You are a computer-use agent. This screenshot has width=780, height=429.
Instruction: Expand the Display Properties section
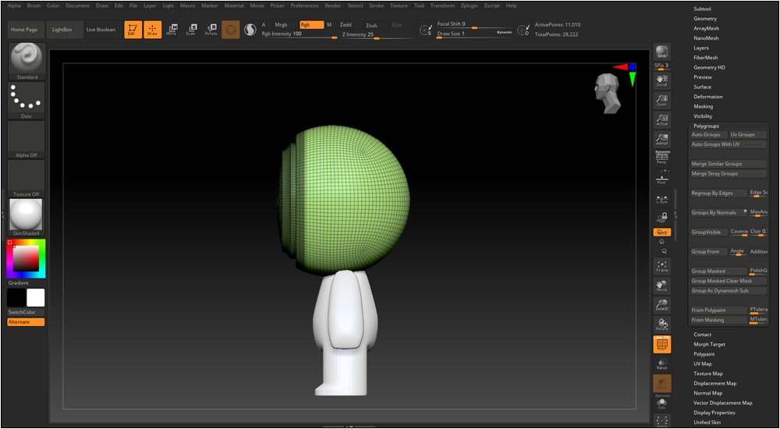click(x=714, y=413)
